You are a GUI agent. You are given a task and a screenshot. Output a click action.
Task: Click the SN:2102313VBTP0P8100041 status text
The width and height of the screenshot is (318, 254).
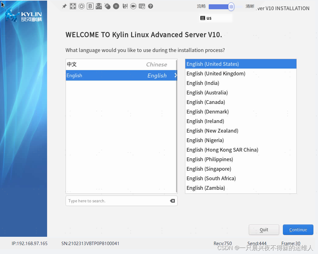pos(90,244)
